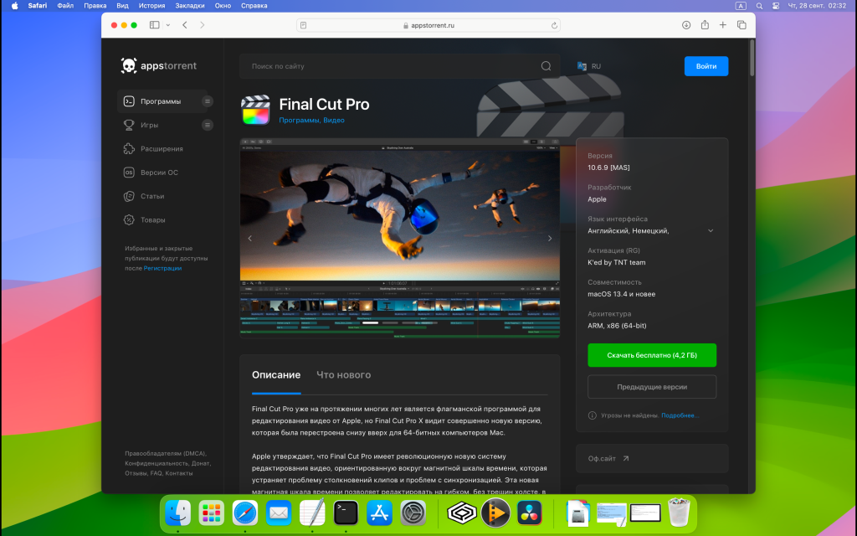
Task: Open DaVinci Resolve from the Dock
Action: [x=529, y=513]
